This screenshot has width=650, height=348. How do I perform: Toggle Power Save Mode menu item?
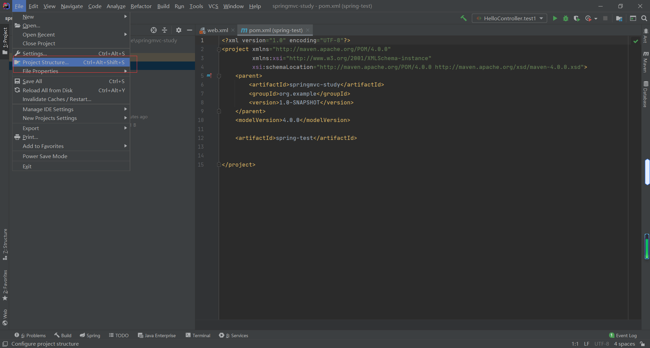coord(45,156)
